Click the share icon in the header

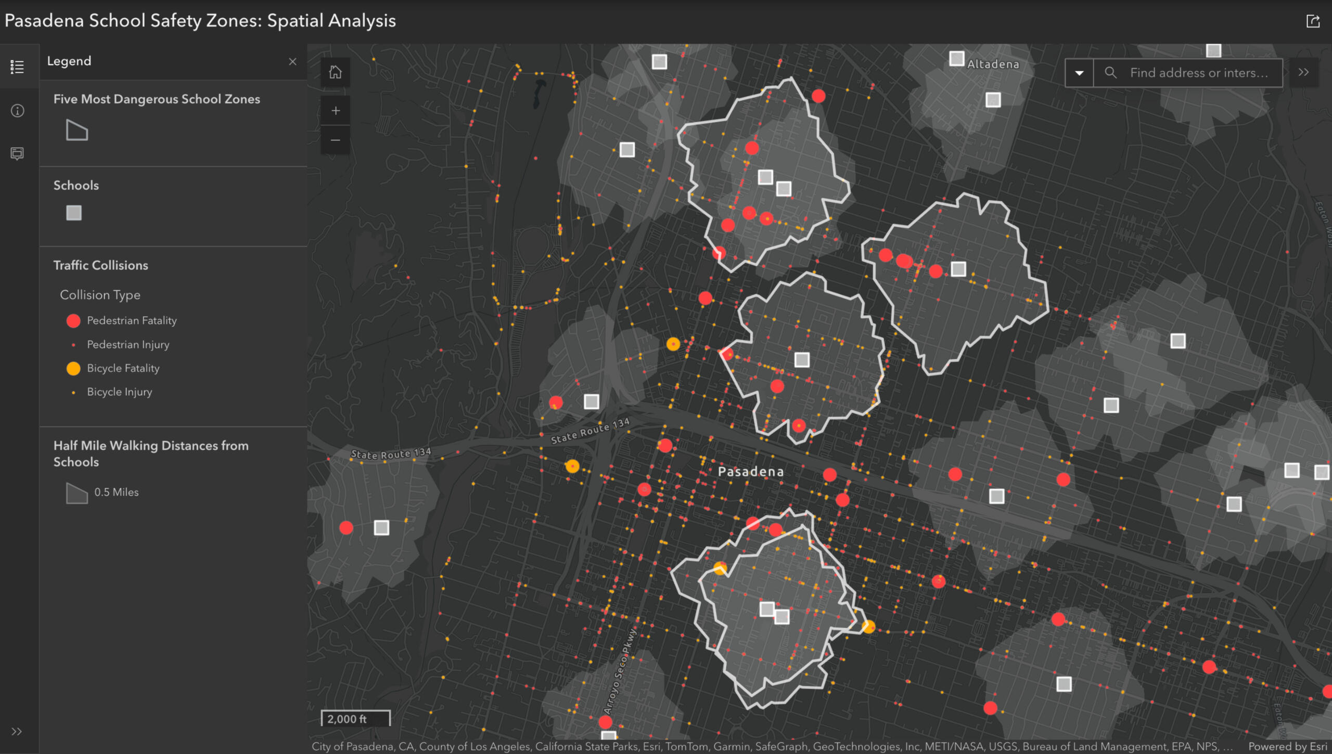tap(1313, 21)
